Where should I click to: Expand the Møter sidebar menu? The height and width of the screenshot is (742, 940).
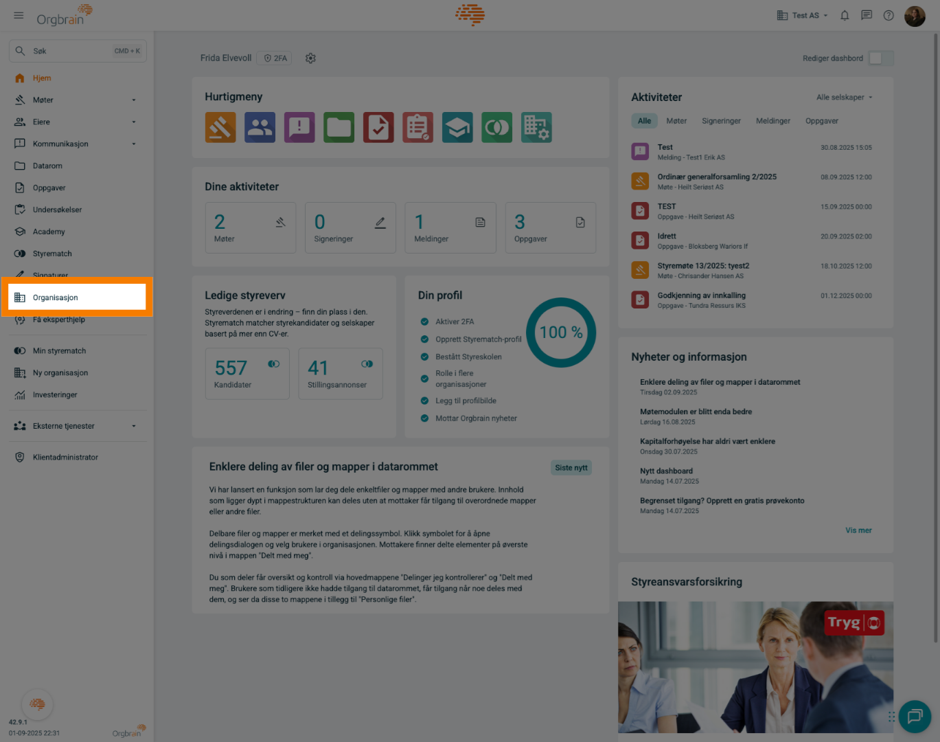(x=77, y=100)
